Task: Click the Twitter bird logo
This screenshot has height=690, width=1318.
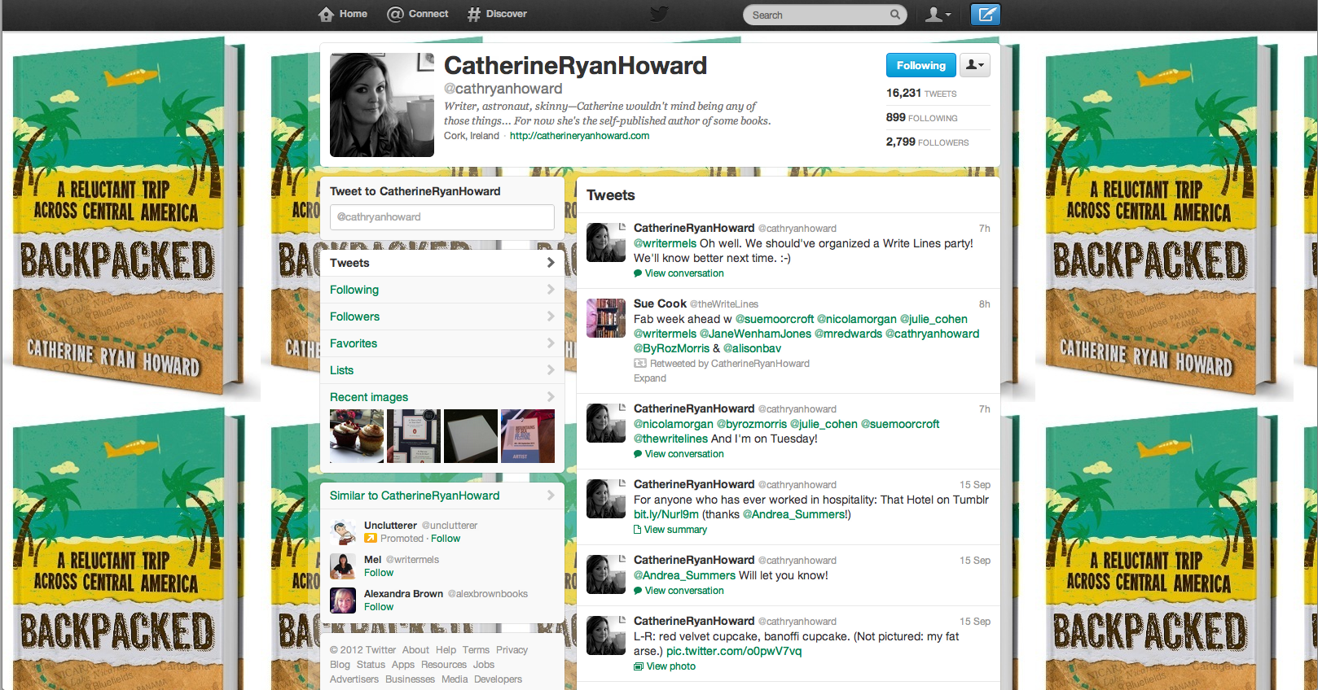Action: pos(659,14)
